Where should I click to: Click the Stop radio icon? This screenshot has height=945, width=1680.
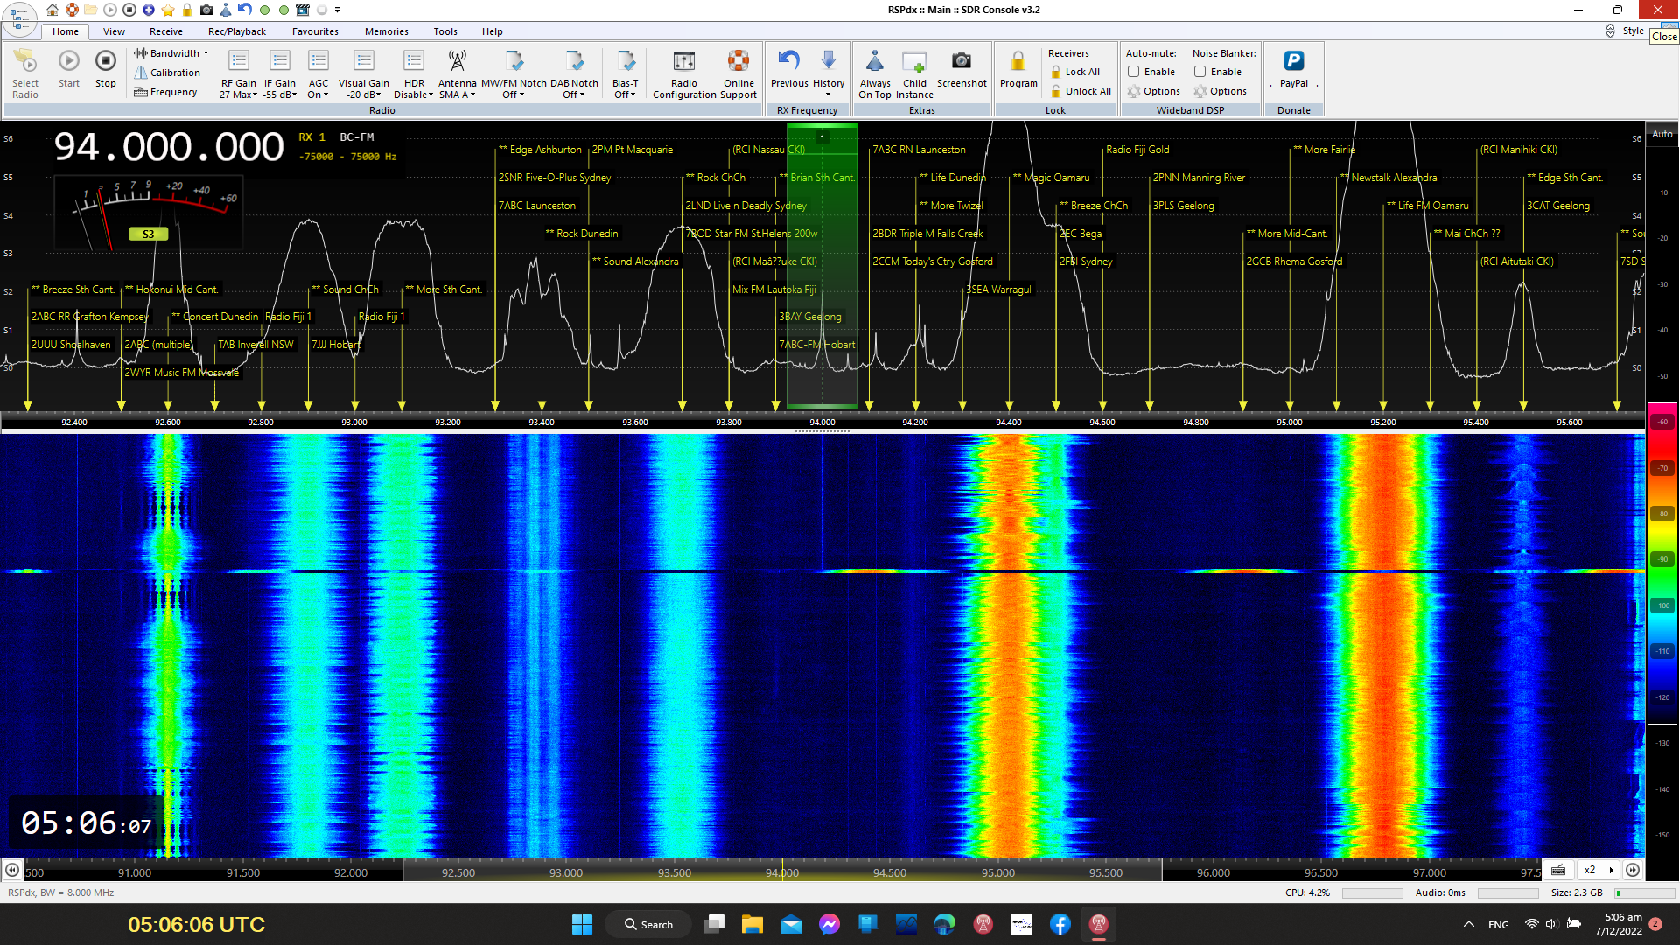[x=105, y=61]
